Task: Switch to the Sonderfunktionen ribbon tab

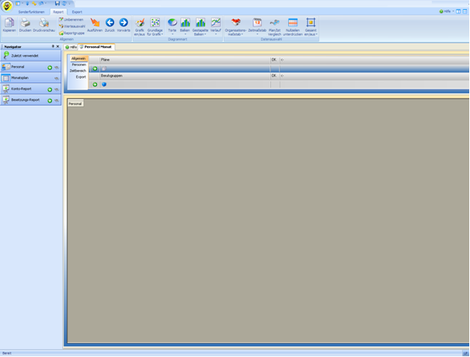Action: click(x=32, y=12)
